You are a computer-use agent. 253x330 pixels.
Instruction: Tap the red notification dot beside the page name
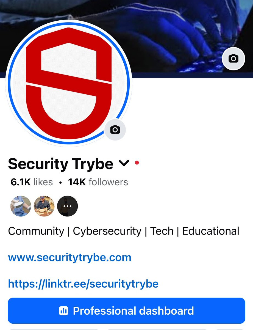click(x=137, y=163)
